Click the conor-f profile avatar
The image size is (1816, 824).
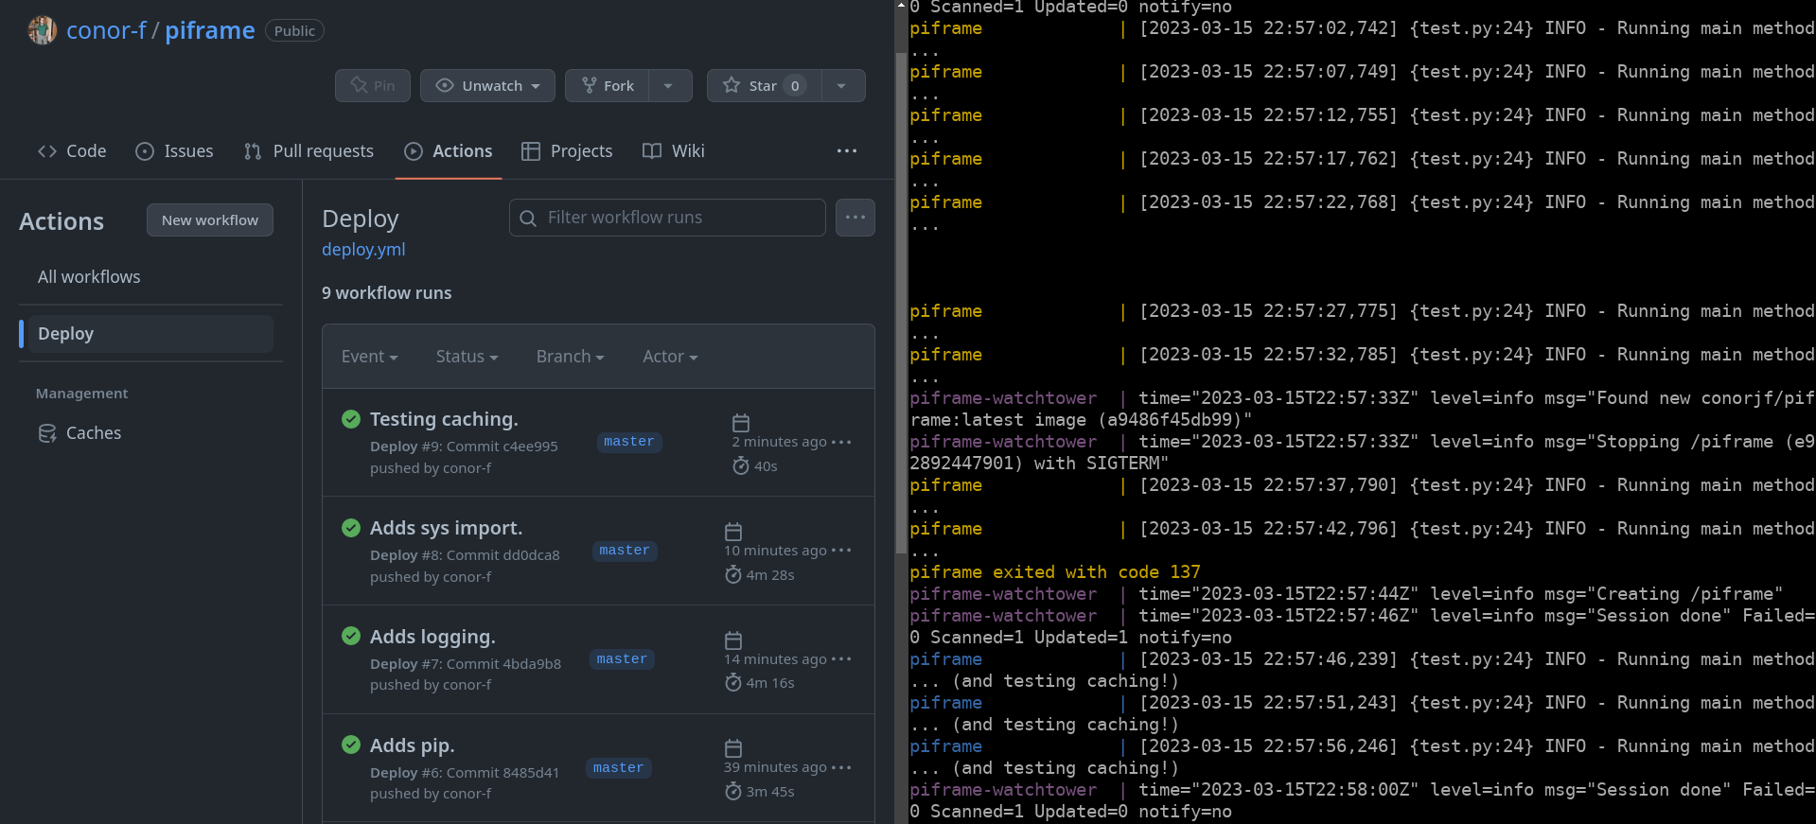pos(42,30)
